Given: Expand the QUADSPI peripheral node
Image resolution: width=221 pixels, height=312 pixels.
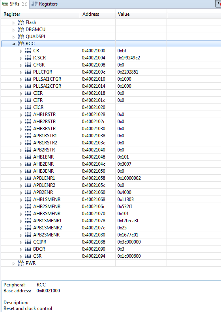Looking at the screenshot, I should click(x=13, y=37).
